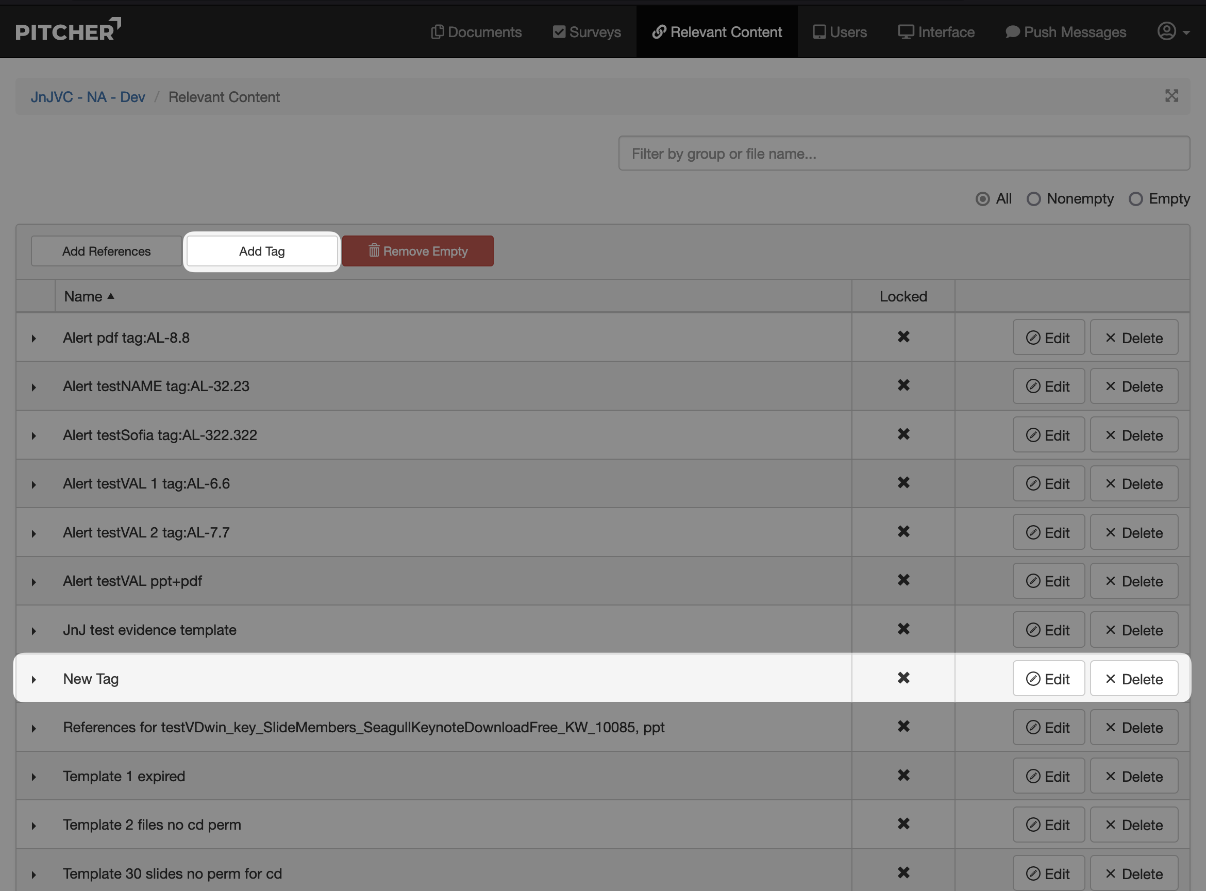Click the Add Tag button
The height and width of the screenshot is (891, 1206).
coord(262,251)
